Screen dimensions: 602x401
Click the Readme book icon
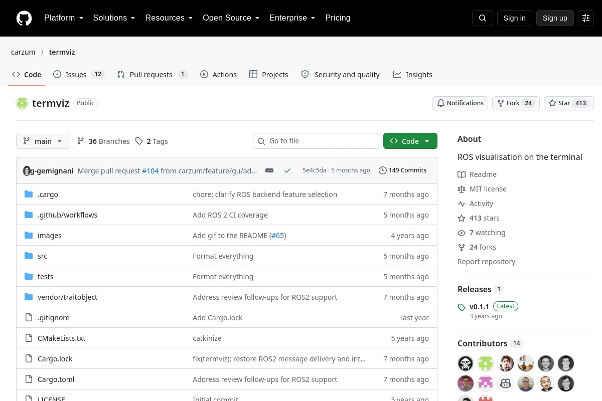pyautogui.click(x=462, y=174)
